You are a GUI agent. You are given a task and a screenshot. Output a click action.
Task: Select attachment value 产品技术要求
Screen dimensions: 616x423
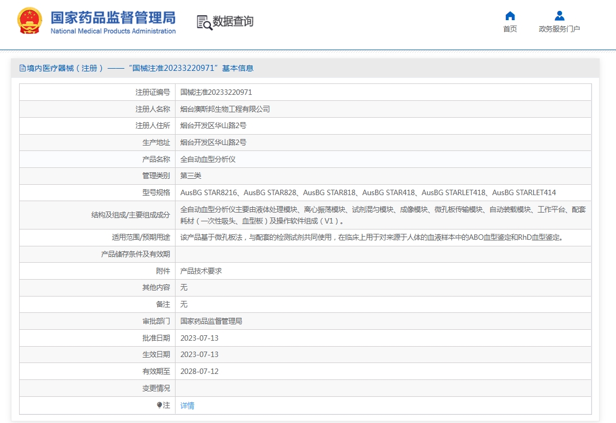pos(201,271)
